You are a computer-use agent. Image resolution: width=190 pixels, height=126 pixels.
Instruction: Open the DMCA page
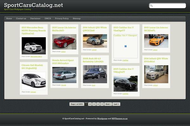tap(48, 19)
